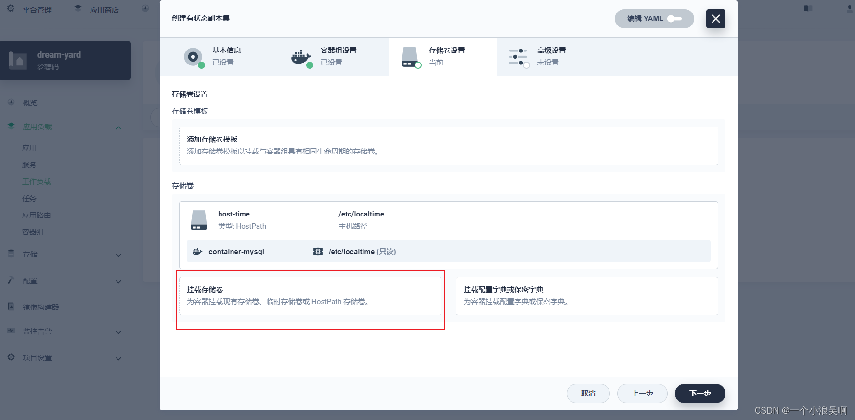Go back with 上一步 button
The width and height of the screenshot is (855, 420).
click(642, 394)
